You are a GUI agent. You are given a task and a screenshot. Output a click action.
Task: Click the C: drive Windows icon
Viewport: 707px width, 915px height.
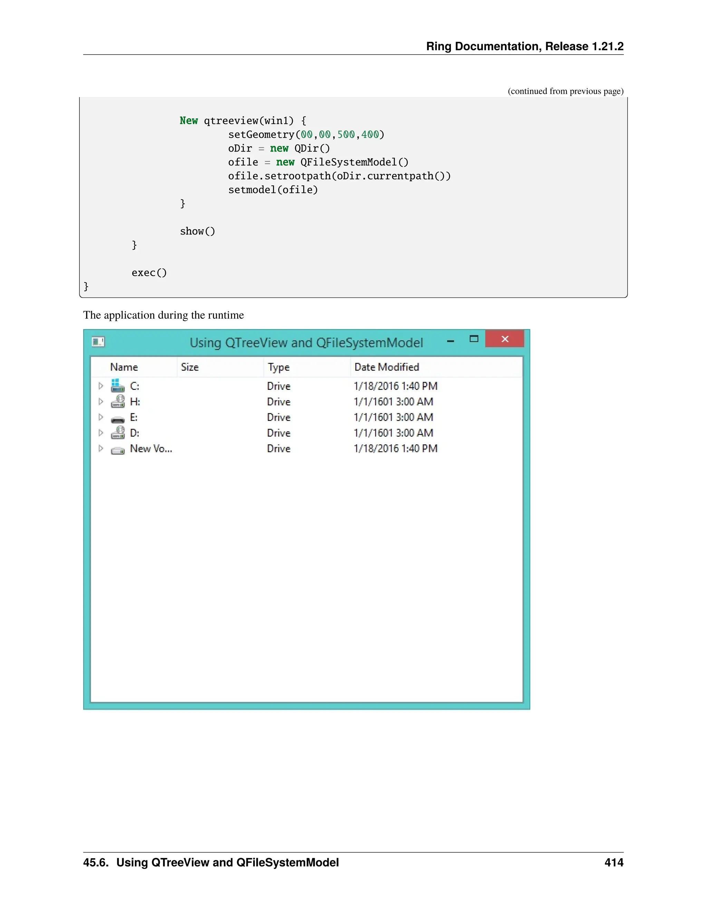pos(118,385)
